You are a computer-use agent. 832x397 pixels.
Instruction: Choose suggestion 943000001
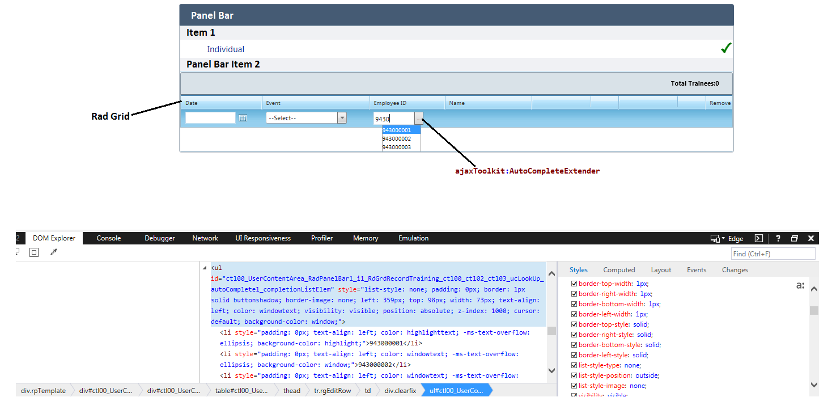401,130
